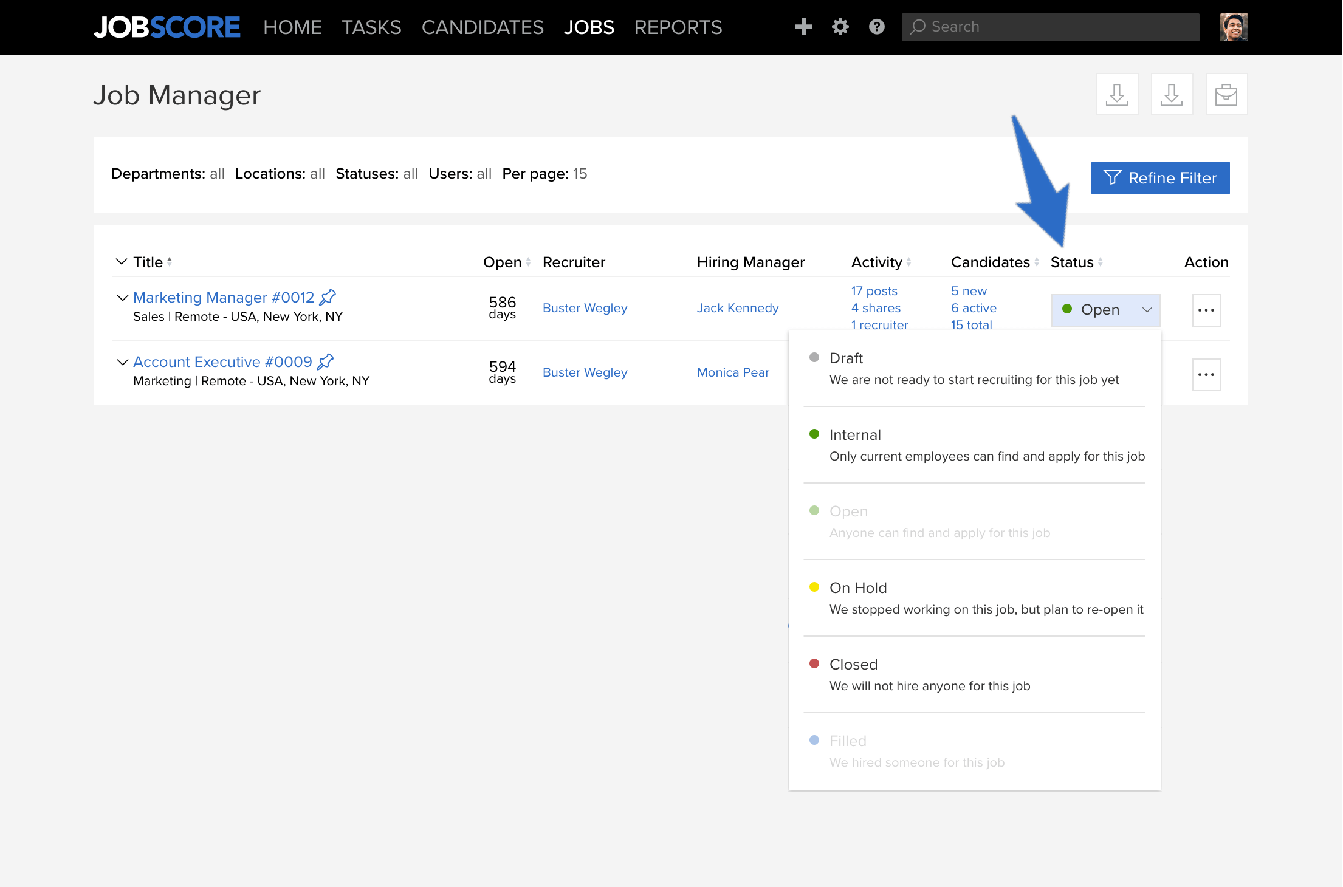Image resolution: width=1343 pixels, height=887 pixels.
Task: Sort by Open days column
Action: point(528,262)
